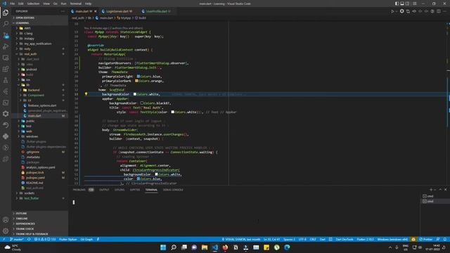Screen dimensions: 450x253
Task: Create a new terminal with the plus icon
Action: (431, 190)
